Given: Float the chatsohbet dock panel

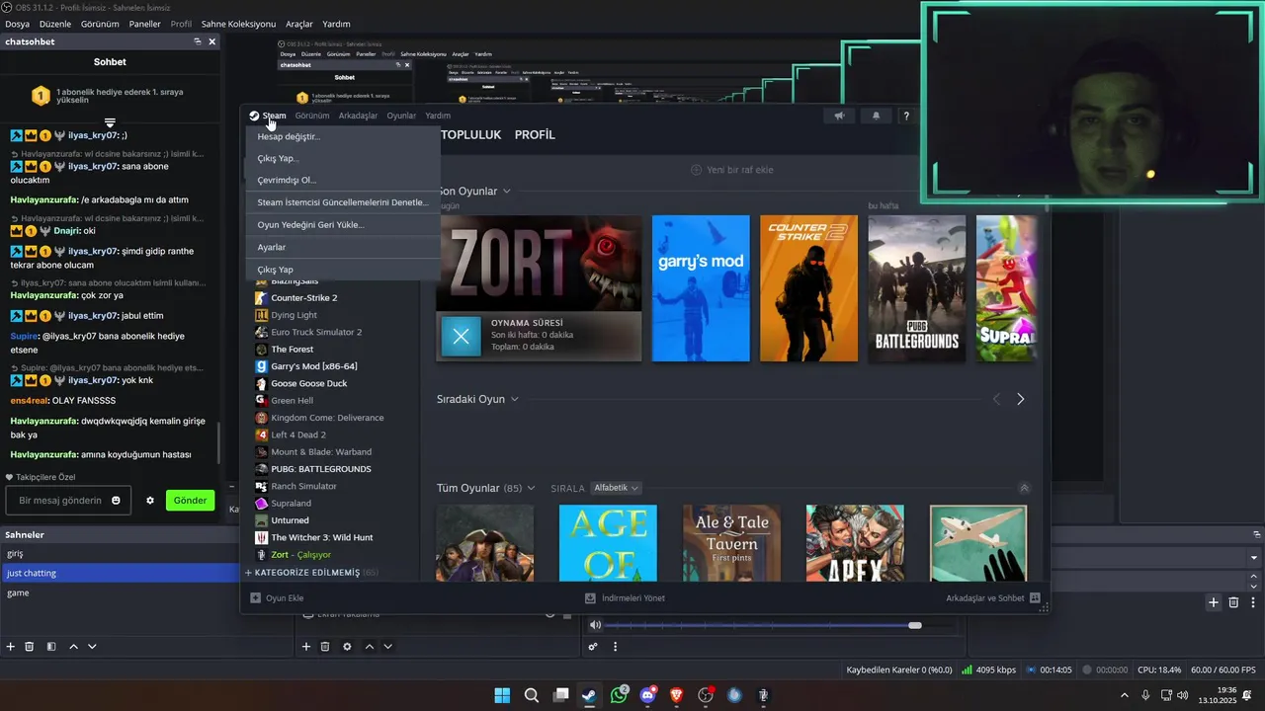Looking at the screenshot, I should (198, 41).
